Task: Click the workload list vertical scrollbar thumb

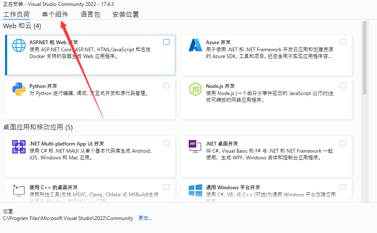Action: (x=364, y=58)
